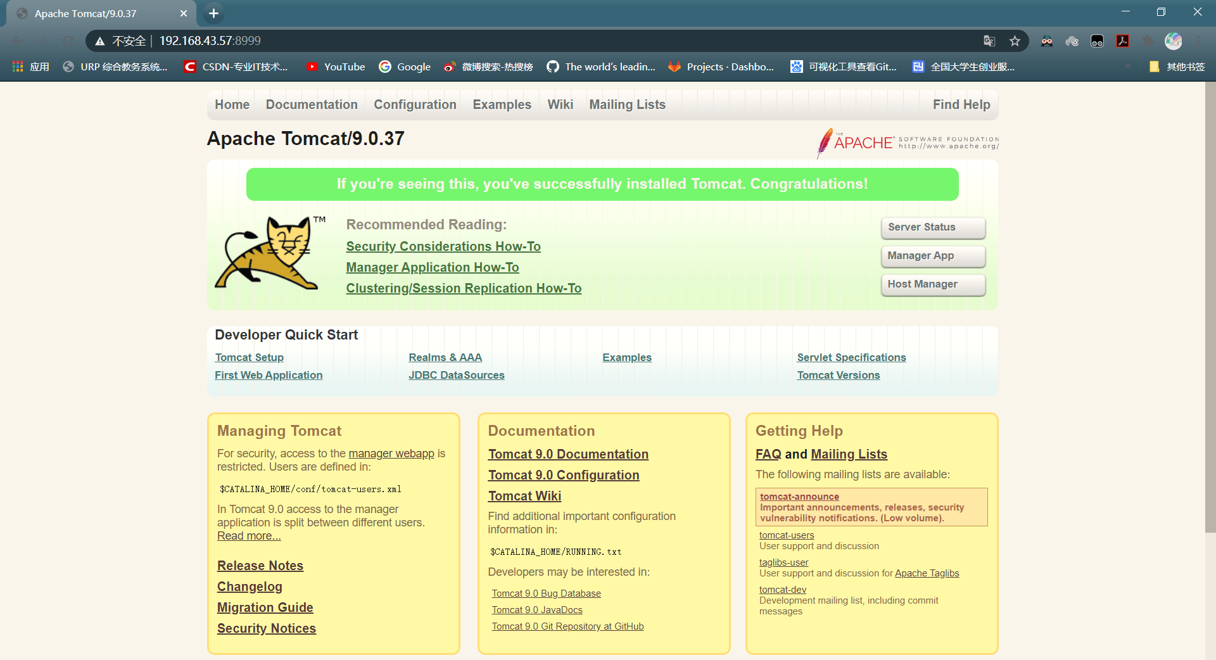Open the Manager App button

pyautogui.click(x=933, y=256)
